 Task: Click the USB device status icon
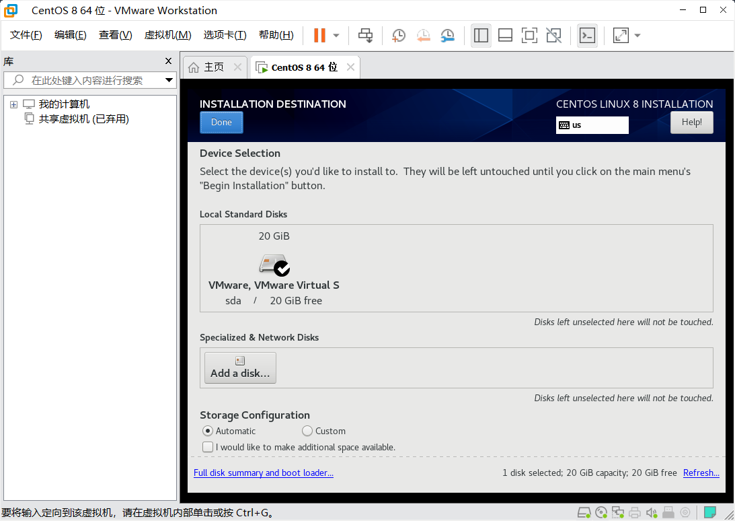coord(668,512)
